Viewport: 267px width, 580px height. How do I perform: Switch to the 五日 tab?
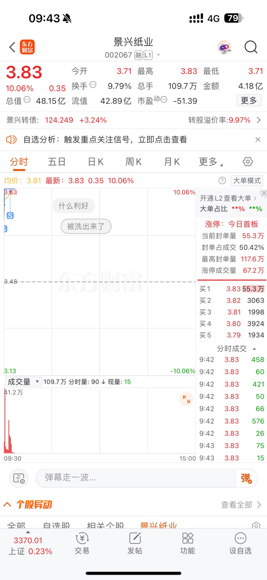(57, 162)
